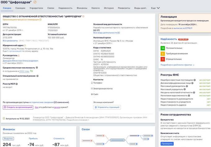Click the info icon next to Актуально на 19.12.2023
This screenshot has height=147, width=211.
tap(4, 118)
